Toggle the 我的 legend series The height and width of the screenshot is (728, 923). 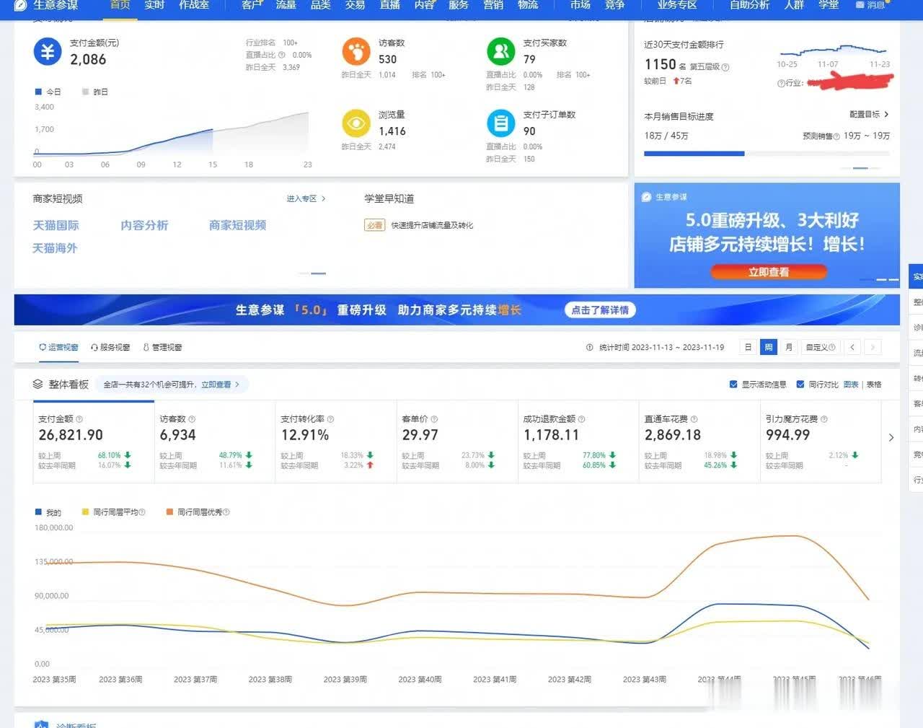pyautogui.click(x=48, y=512)
